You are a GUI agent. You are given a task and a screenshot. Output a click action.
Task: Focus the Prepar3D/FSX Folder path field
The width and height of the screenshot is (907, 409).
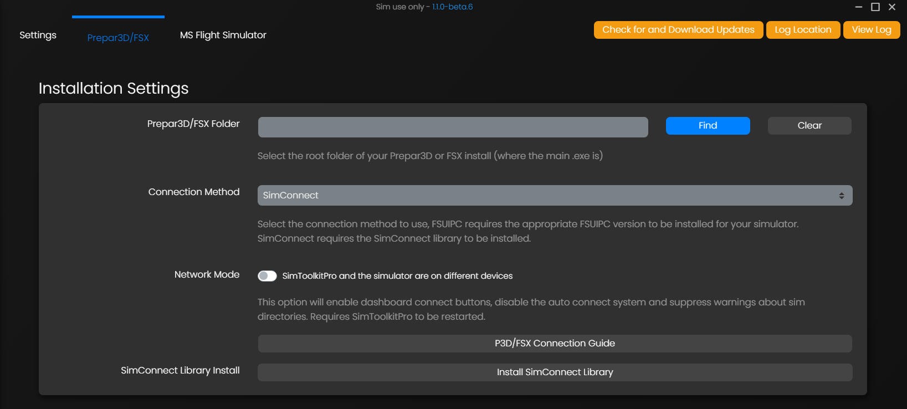coord(453,127)
